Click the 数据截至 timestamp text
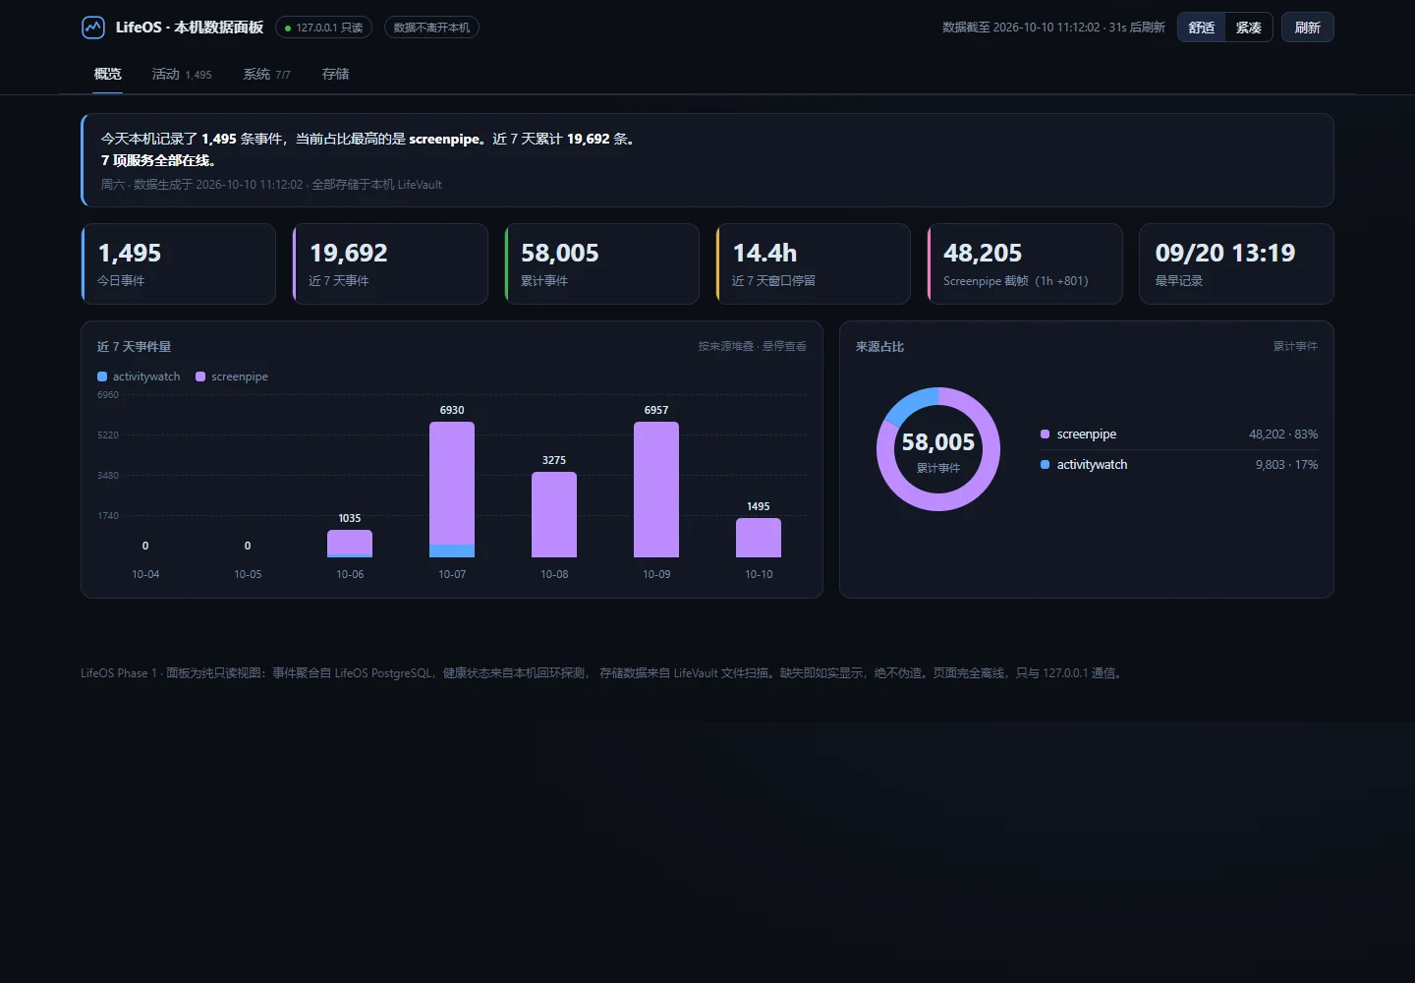Image resolution: width=1415 pixels, height=983 pixels. click(1053, 28)
